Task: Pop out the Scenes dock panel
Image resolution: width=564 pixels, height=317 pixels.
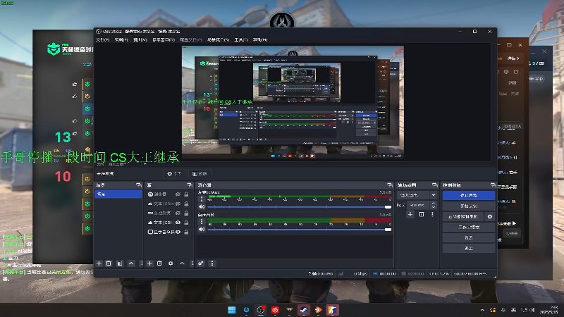Action: (138, 185)
